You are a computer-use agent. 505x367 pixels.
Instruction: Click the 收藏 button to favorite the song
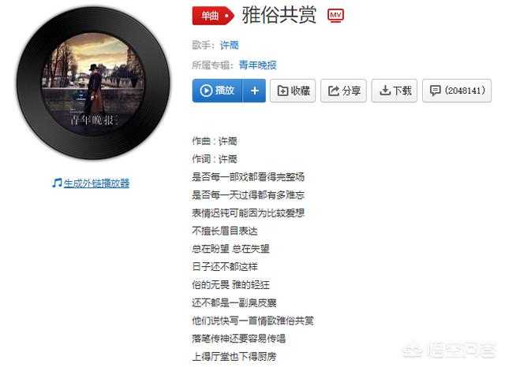(x=293, y=91)
